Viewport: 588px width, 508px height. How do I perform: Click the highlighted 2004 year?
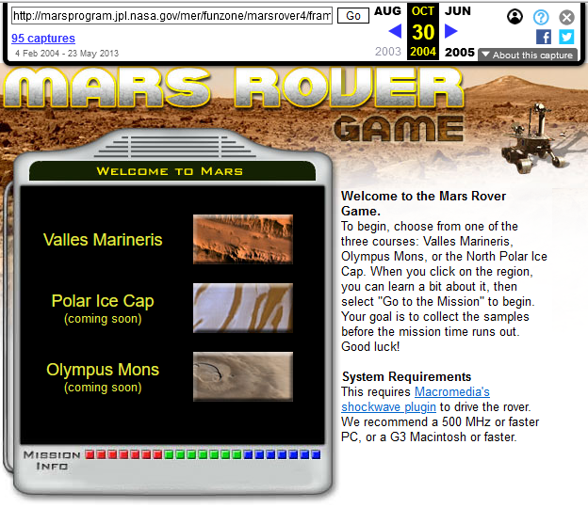(x=423, y=52)
